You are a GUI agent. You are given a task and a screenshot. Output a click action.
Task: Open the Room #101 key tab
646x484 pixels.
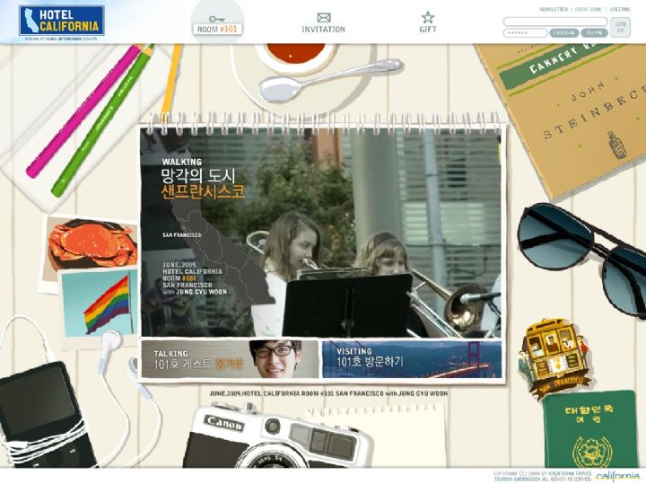point(218,23)
